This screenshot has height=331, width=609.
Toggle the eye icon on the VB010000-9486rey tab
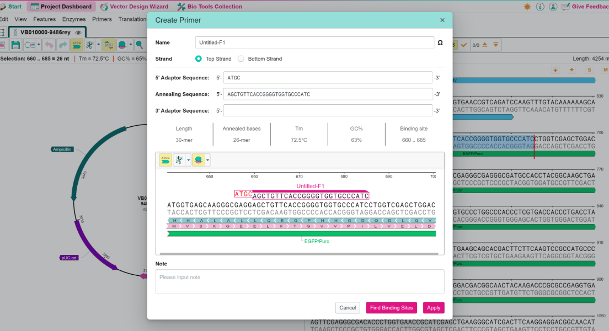pyautogui.click(x=78, y=33)
